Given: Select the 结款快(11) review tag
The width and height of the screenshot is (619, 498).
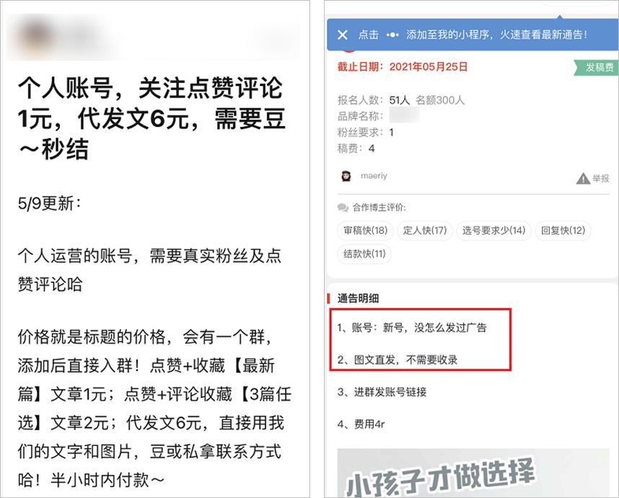Looking at the screenshot, I should [x=364, y=253].
